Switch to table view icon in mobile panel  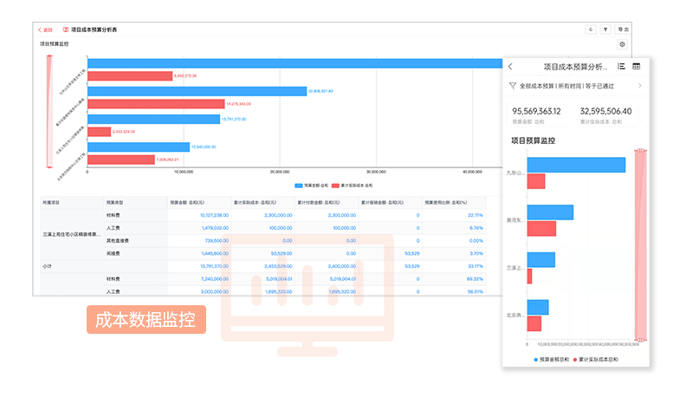click(x=637, y=67)
